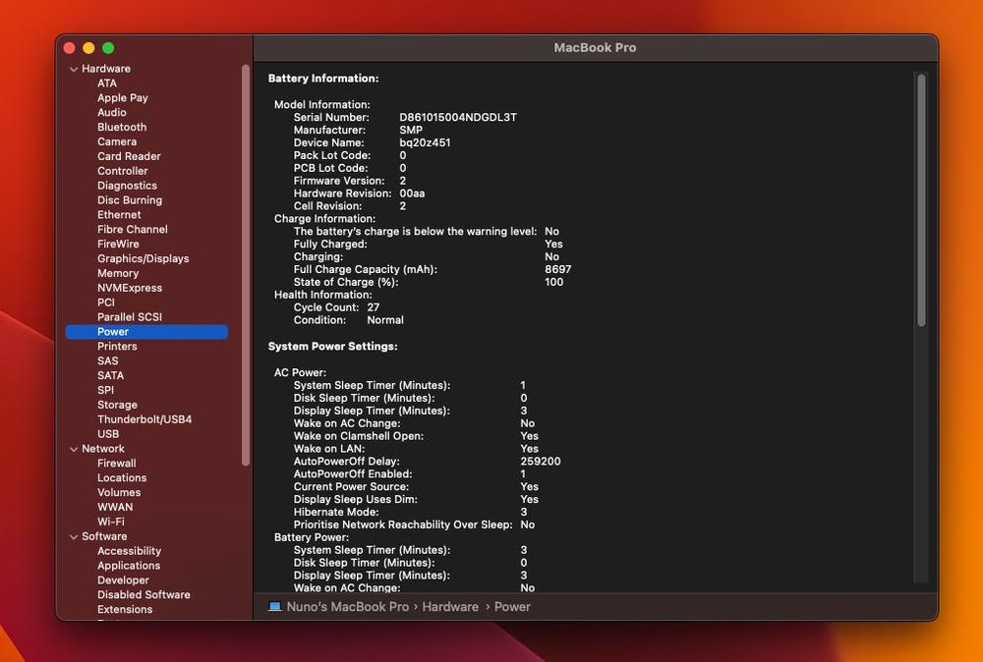Click the Manufacturer value SMP
The image size is (983, 662).
(411, 131)
